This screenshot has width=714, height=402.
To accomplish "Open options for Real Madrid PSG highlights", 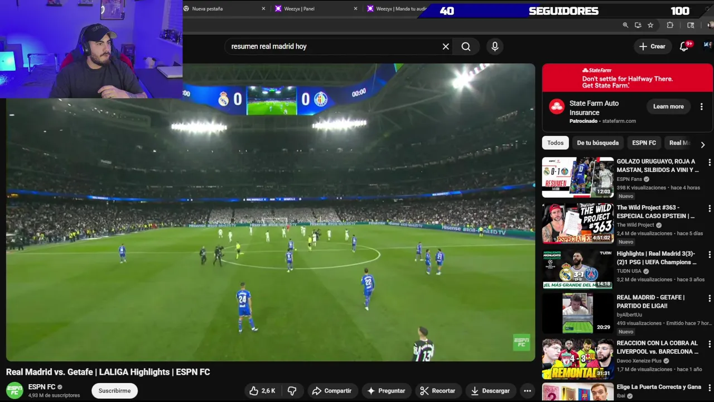I will [x=709, y=254].
